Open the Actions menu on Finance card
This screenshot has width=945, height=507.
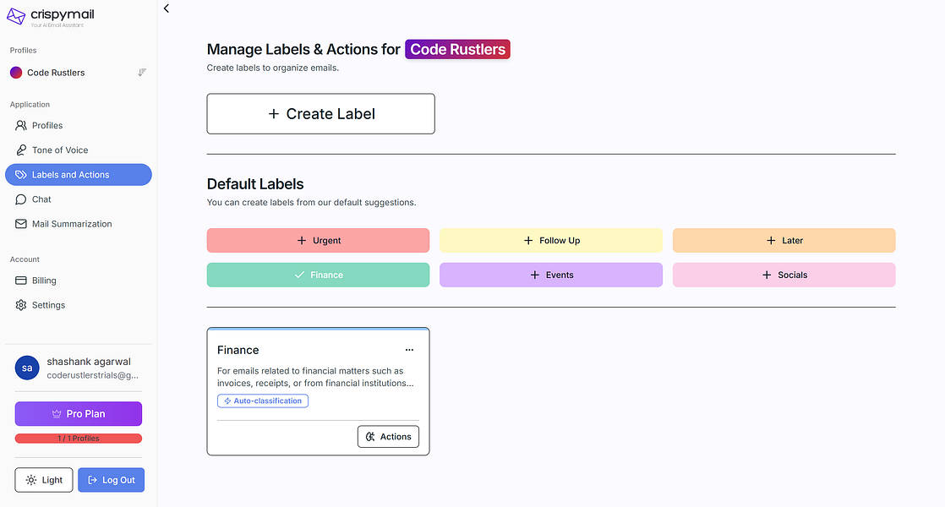(388, 437)
